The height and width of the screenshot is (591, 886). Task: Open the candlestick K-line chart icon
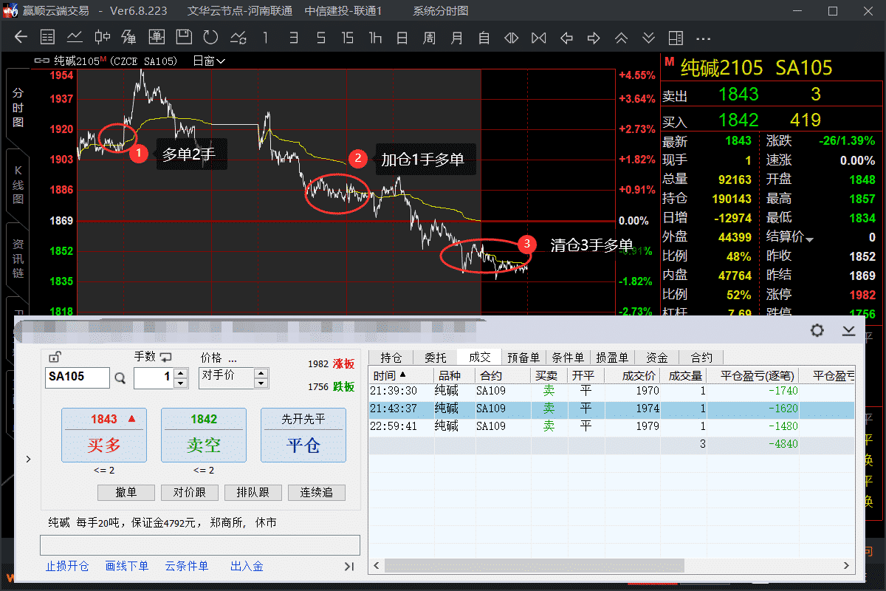point(102,38)
